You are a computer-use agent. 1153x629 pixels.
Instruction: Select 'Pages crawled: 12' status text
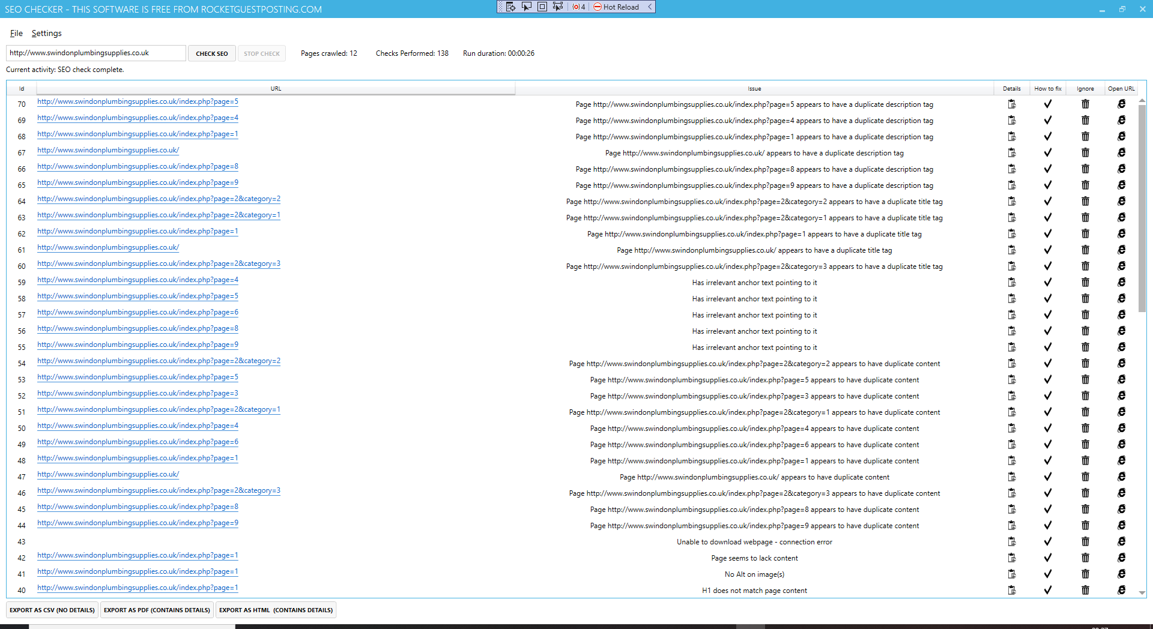coord(329,53)
